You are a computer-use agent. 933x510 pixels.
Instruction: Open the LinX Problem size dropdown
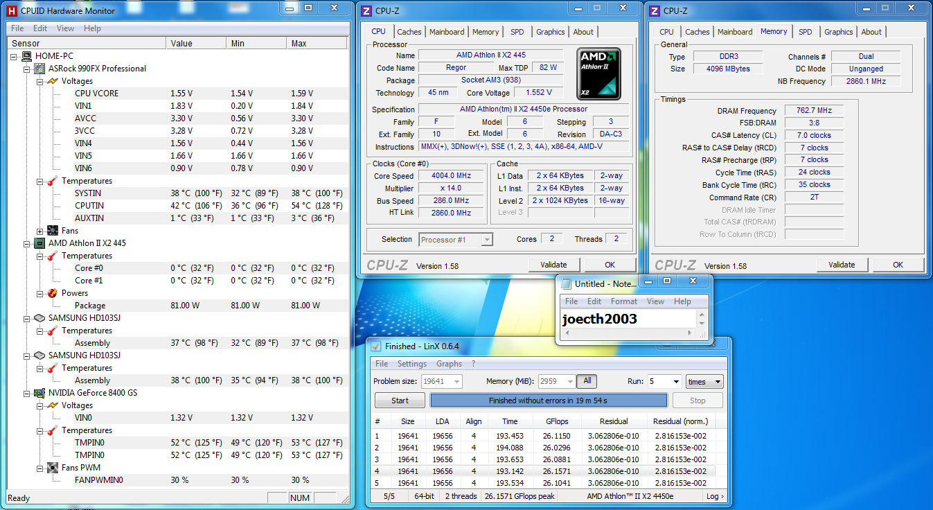[456, 382]
